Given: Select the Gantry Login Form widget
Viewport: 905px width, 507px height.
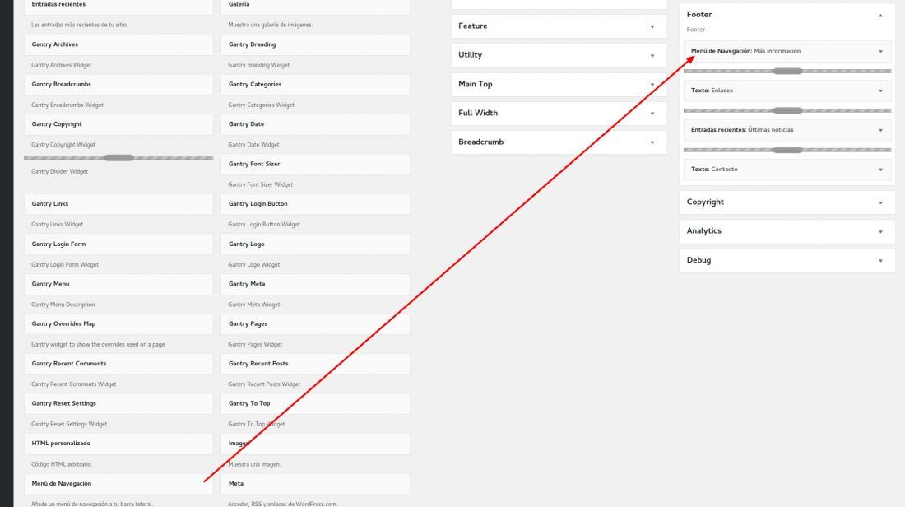Looking at the screenshot, I should pos(118,244).
